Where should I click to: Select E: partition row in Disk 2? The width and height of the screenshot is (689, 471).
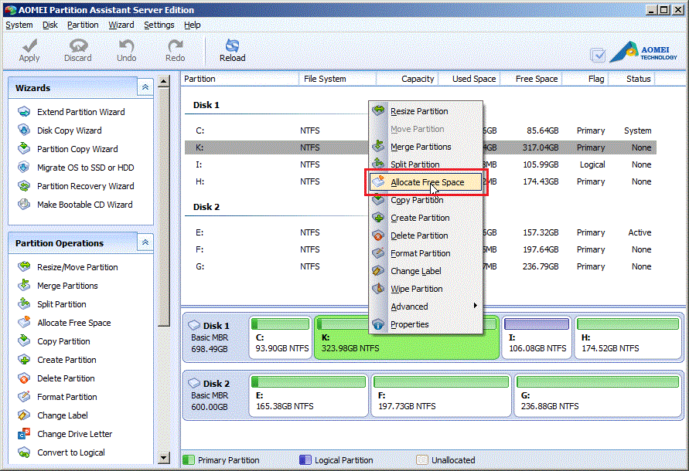click(x=421, y=232)
